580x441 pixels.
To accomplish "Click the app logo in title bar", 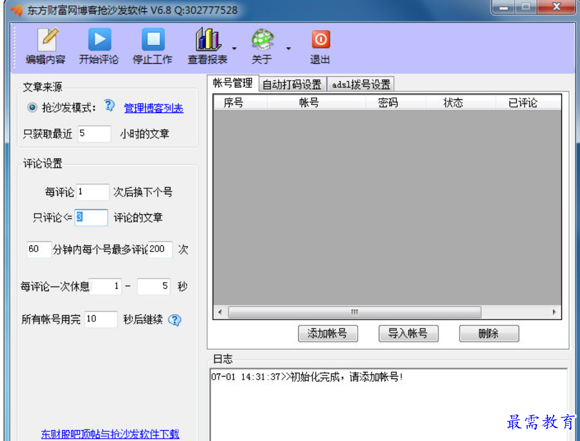I will (x=16, y=10).
